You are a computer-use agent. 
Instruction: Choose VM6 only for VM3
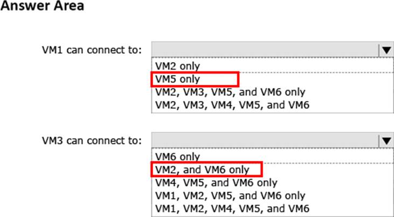coord(177,157)
